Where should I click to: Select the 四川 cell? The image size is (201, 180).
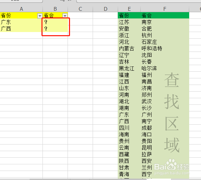pyautogui.click(x=129, y=128)
